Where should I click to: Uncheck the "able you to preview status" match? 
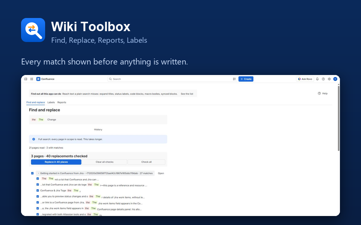coord(38,196)
